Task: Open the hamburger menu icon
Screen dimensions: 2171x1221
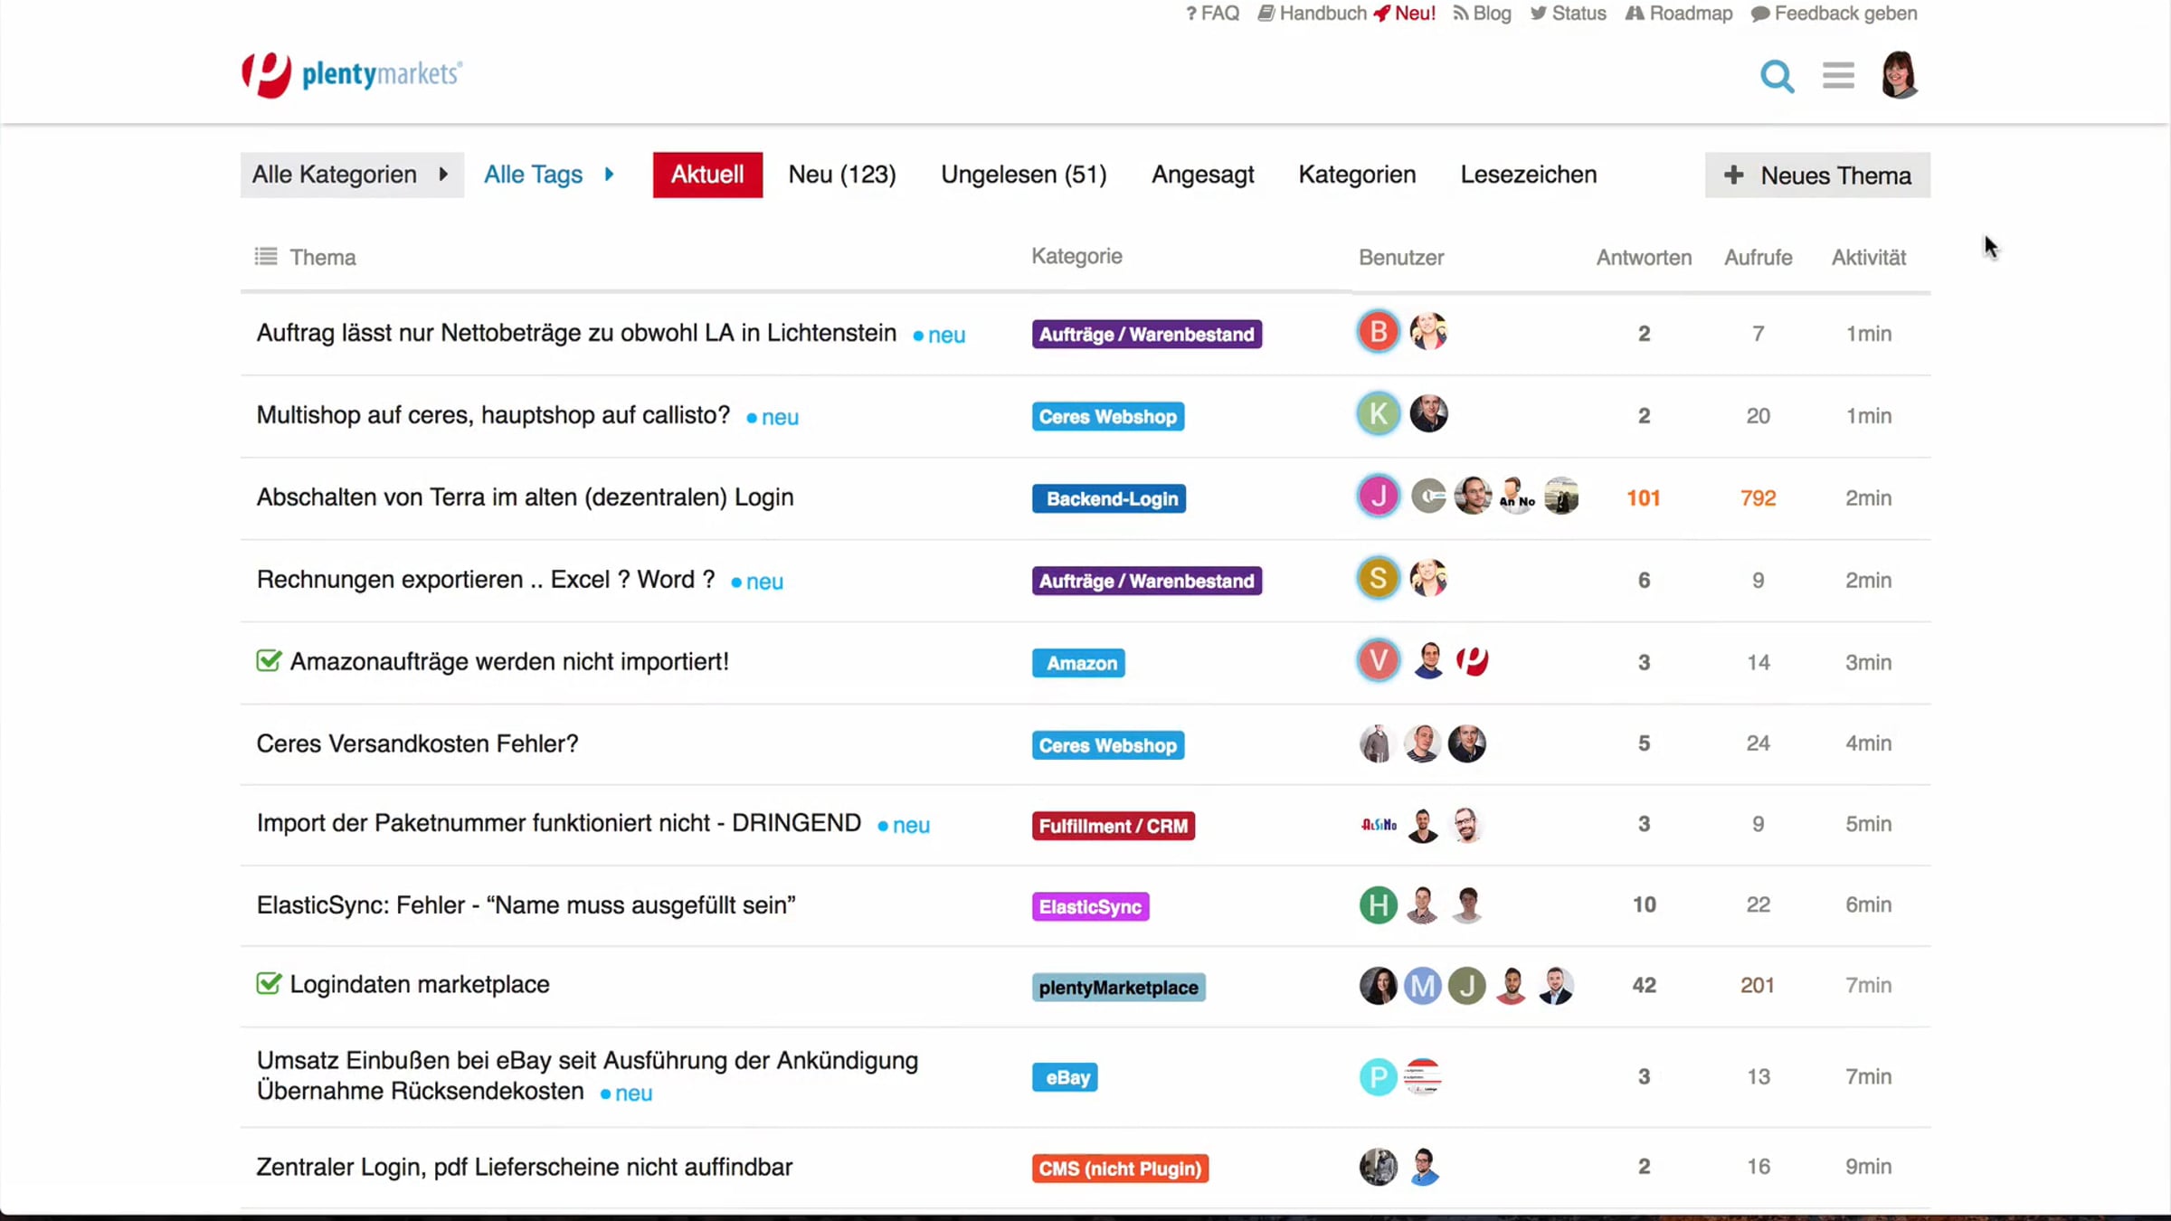Action: [1838, 75]
